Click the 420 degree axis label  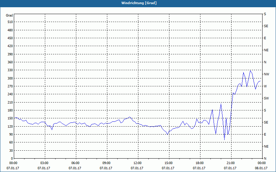click(10, 46)
